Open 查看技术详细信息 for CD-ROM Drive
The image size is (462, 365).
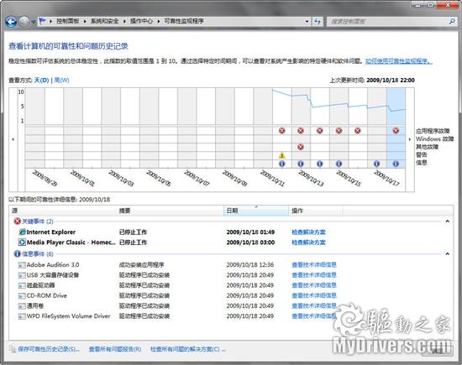point(314,295)
